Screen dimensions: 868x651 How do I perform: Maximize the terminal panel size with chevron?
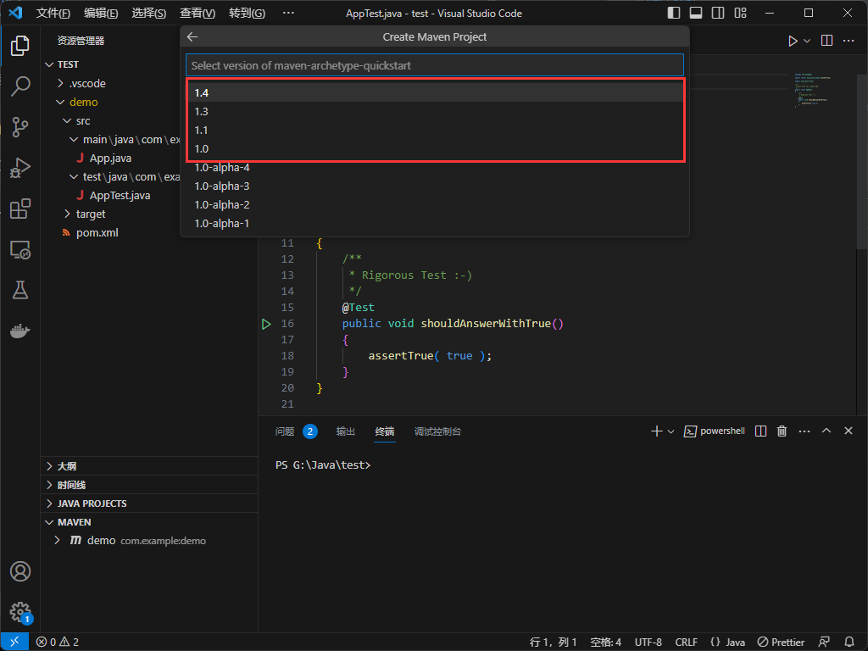tap(826, 431)
